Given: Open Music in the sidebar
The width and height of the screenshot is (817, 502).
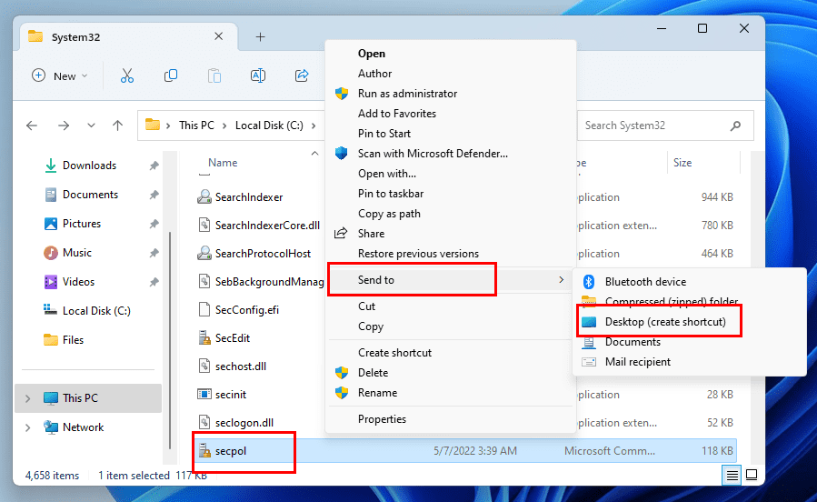Looking at the screenshot, I should point(77,254).
